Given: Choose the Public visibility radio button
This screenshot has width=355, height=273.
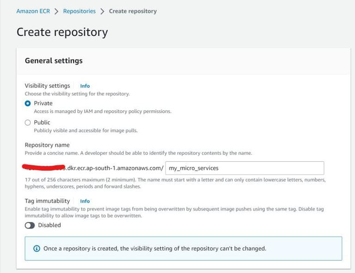Looking at the screenshot, I should [x=28, y=122].
